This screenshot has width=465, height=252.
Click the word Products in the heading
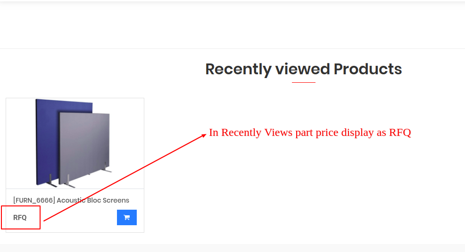tap(368, 69)
